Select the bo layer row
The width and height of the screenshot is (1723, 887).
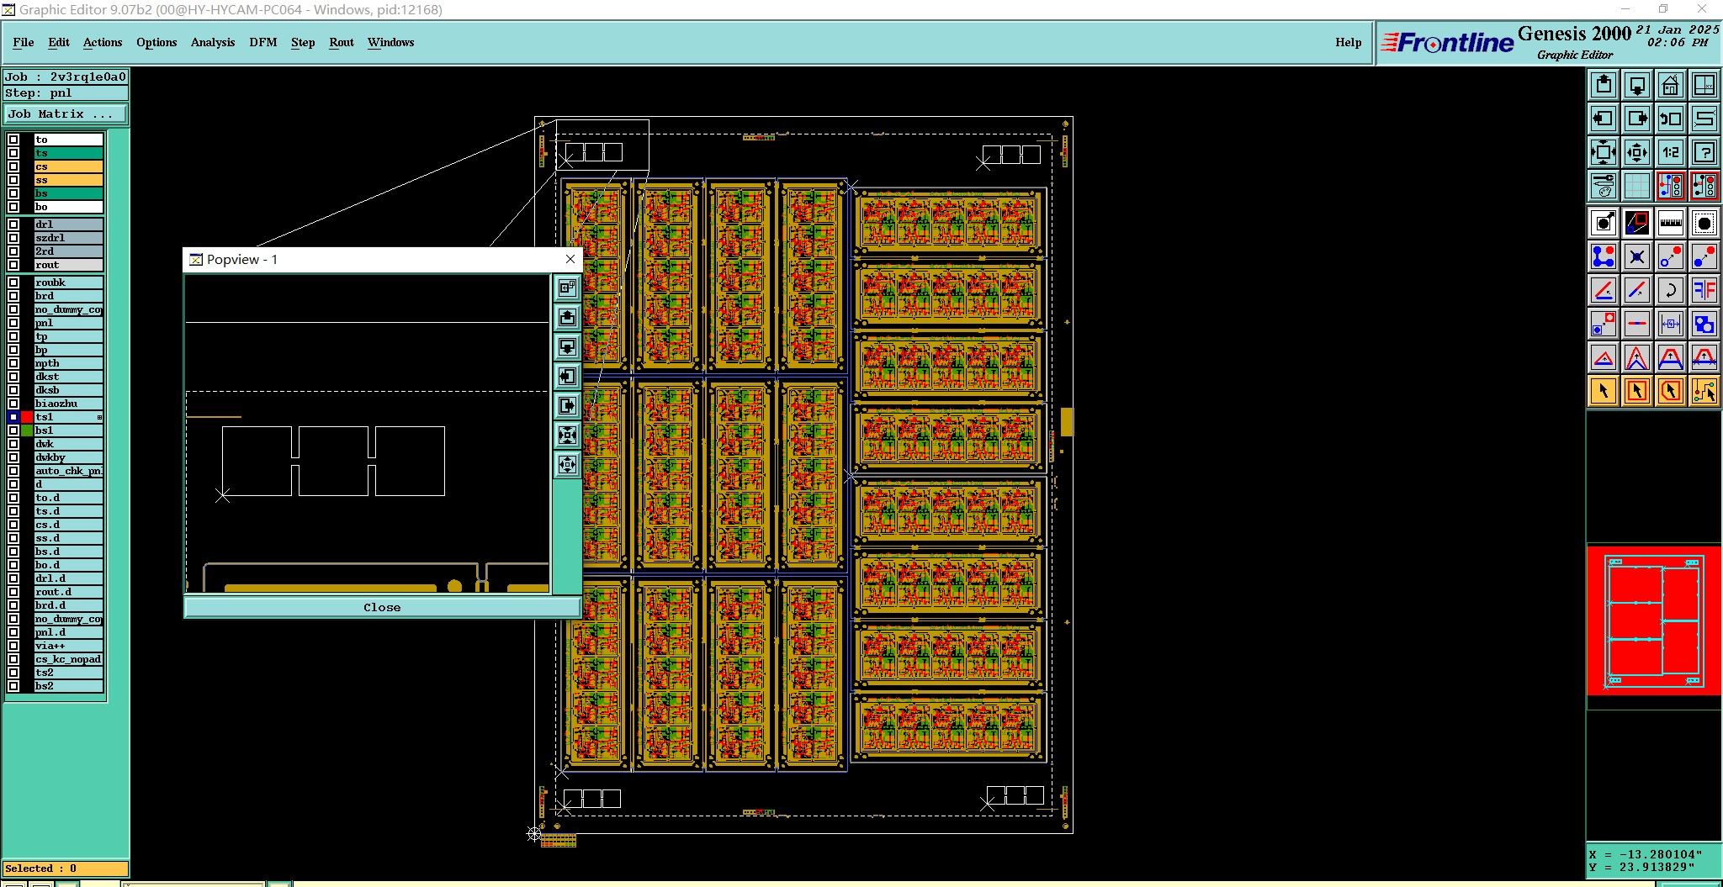pyautogui.click(x=68, y=207)
